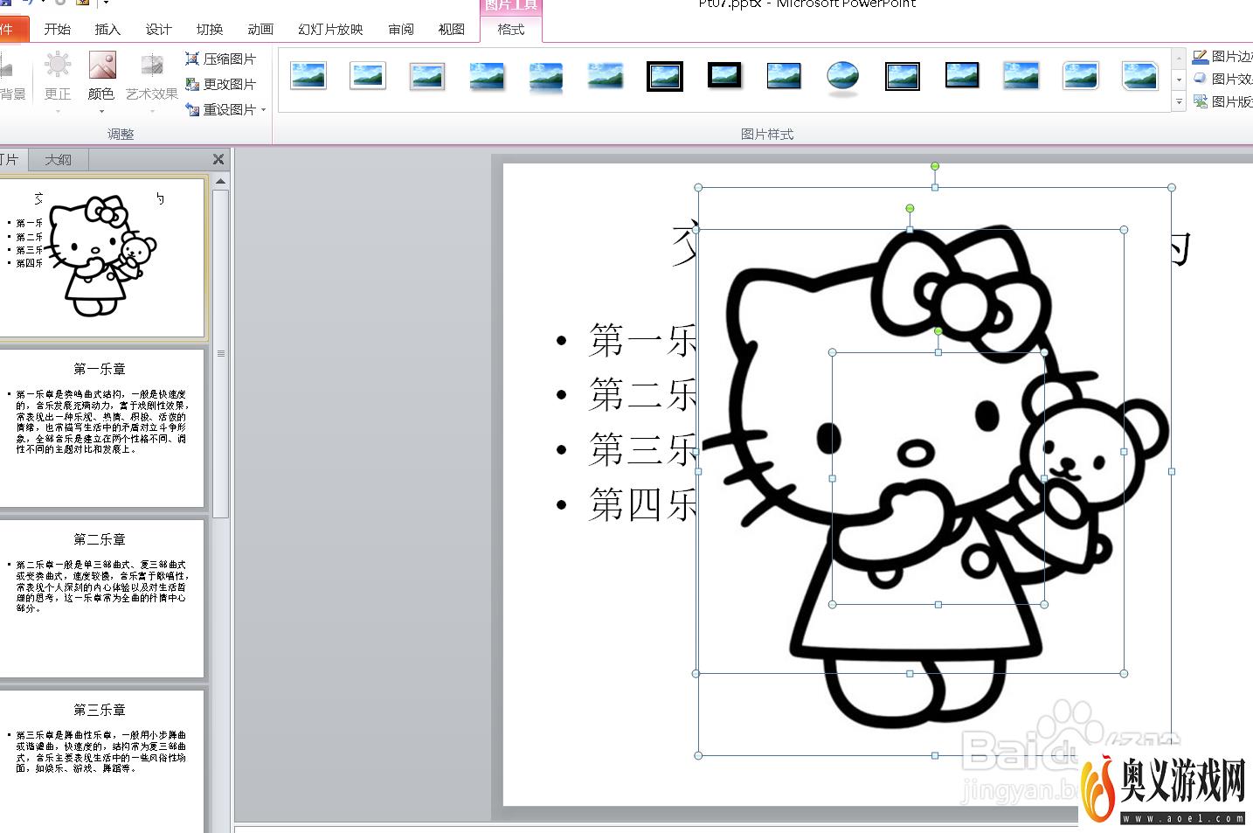Image resolution: width=1253 pixels, height=833 pixels.
Task: Switch to the 审阅 ribbon tab
Action: pos(401,29)
